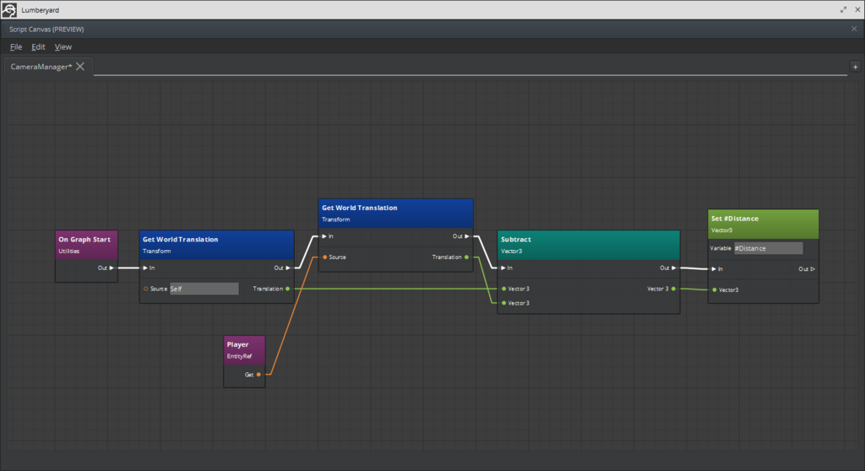
Task: Open the File menu
Action: point(16,47)
